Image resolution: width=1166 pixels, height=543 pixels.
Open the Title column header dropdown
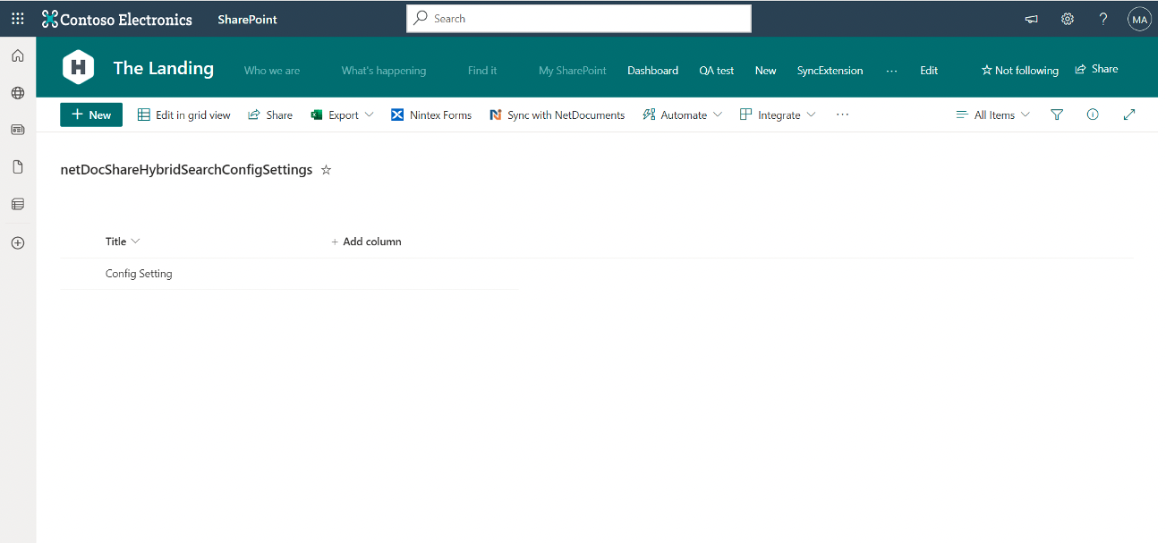tap(123, 242)
